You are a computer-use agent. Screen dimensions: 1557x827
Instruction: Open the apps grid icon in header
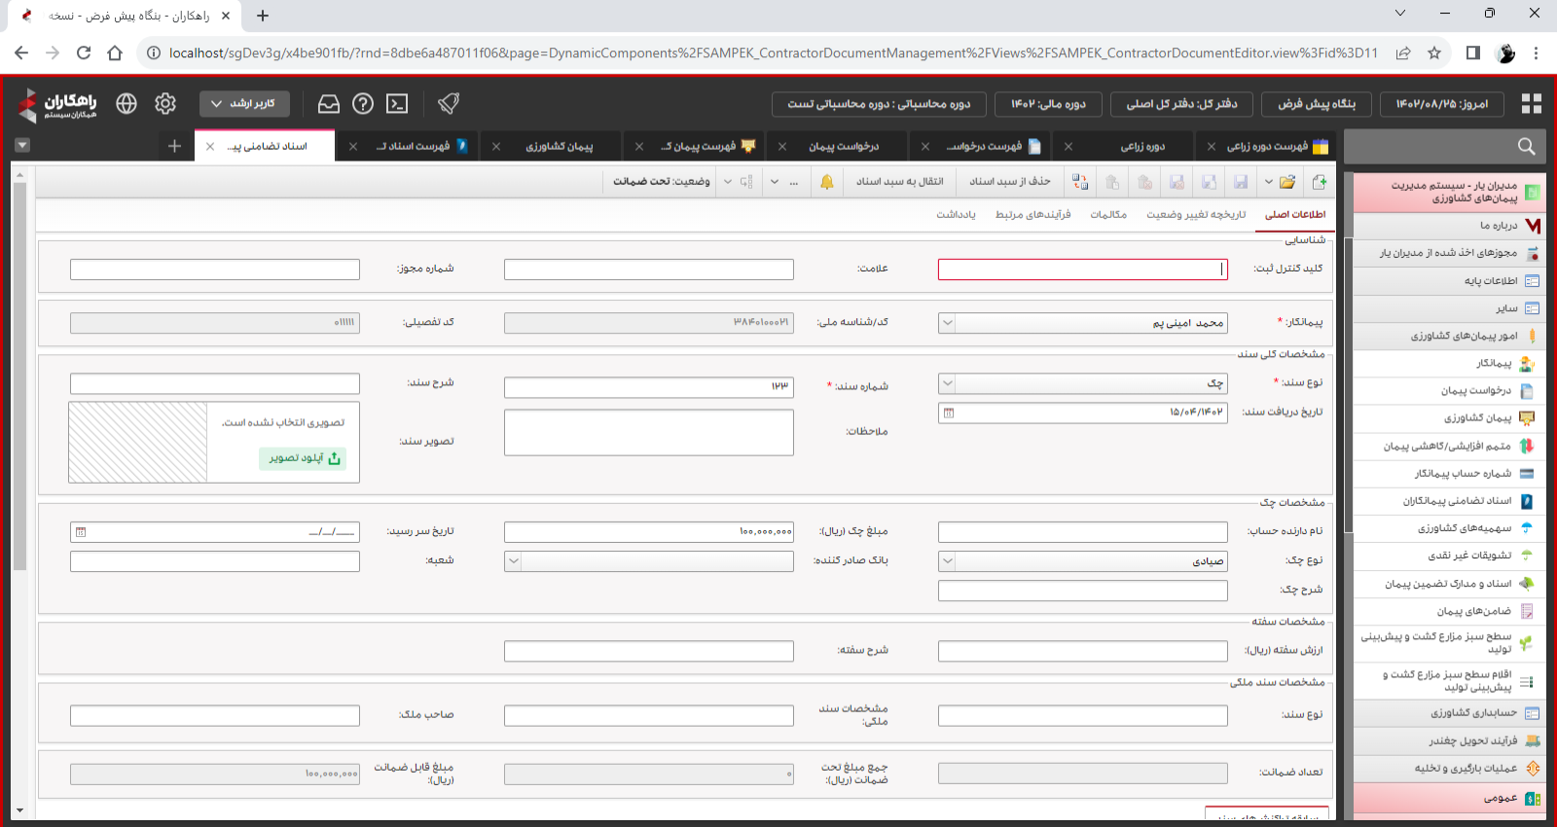[1532, 103]
